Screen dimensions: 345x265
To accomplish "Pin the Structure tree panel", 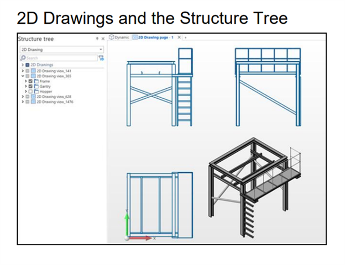I will pyautogui.click(x=97, y=39).
